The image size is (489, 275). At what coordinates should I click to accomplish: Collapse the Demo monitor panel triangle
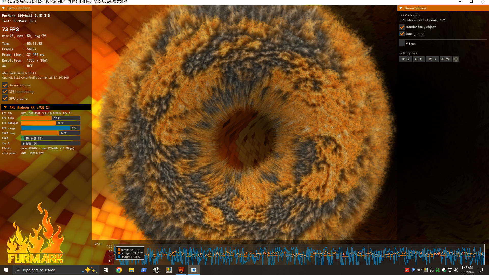(4, 8)
